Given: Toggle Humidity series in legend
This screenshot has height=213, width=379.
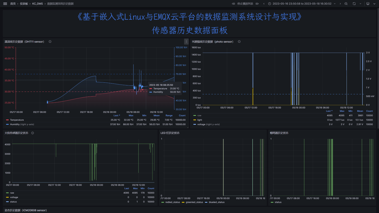Looking at the screenshot, I should pyautogui.click(x=22, y=124).
